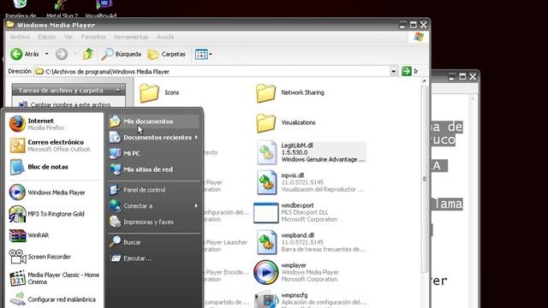Maximize the background window behind explorer
Viewport: 548px width, 308px height.
pyautogui.click(x=462, y=77)
